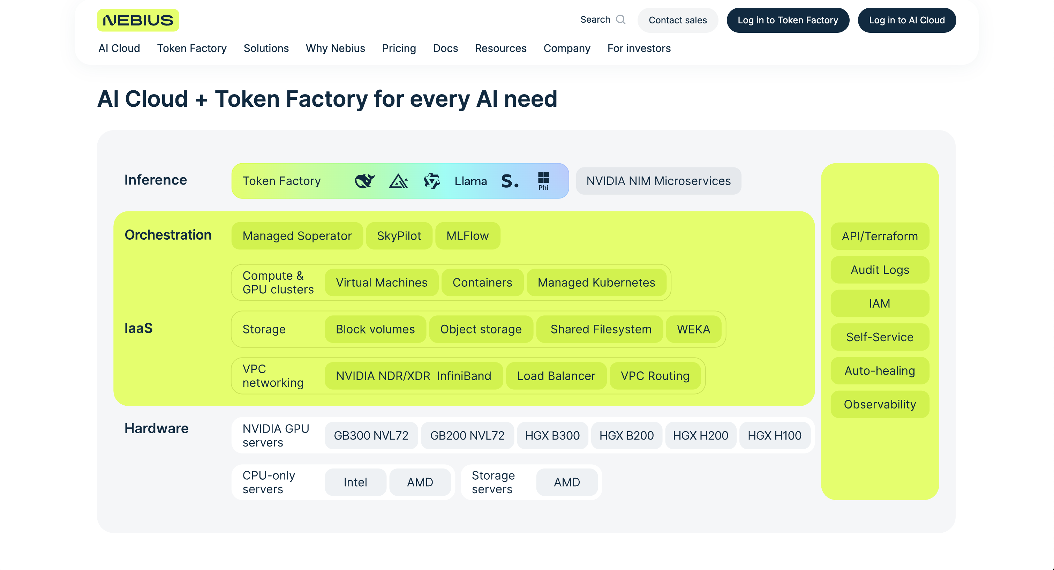Click the triangle model logo icon

pos(398,180)
